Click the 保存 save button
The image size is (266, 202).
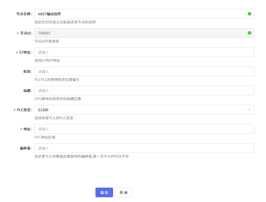[x=104, y=192]
